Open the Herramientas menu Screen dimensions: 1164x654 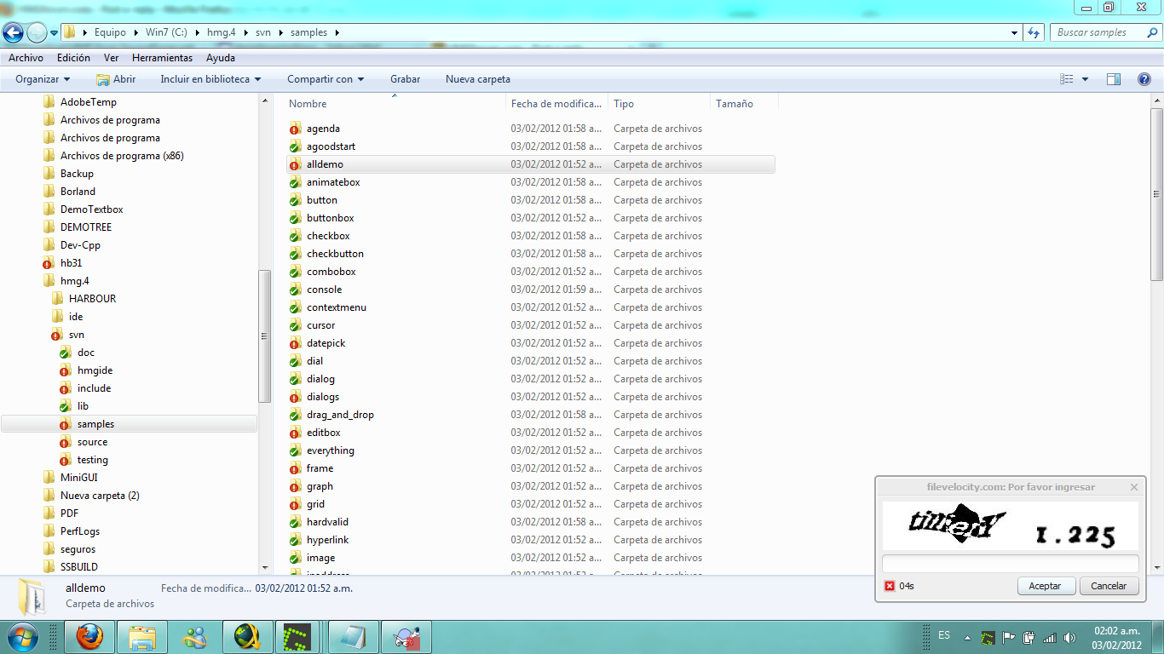point(162,58)
